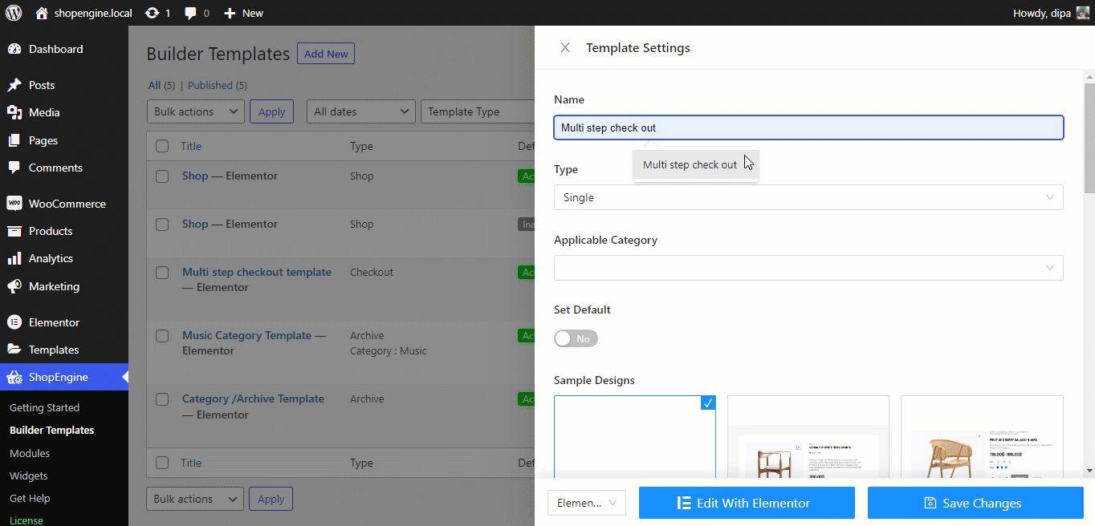This screenshot has width=1095, height=526.
Task: Select the blank checked sample design
Action: [635, 436]
